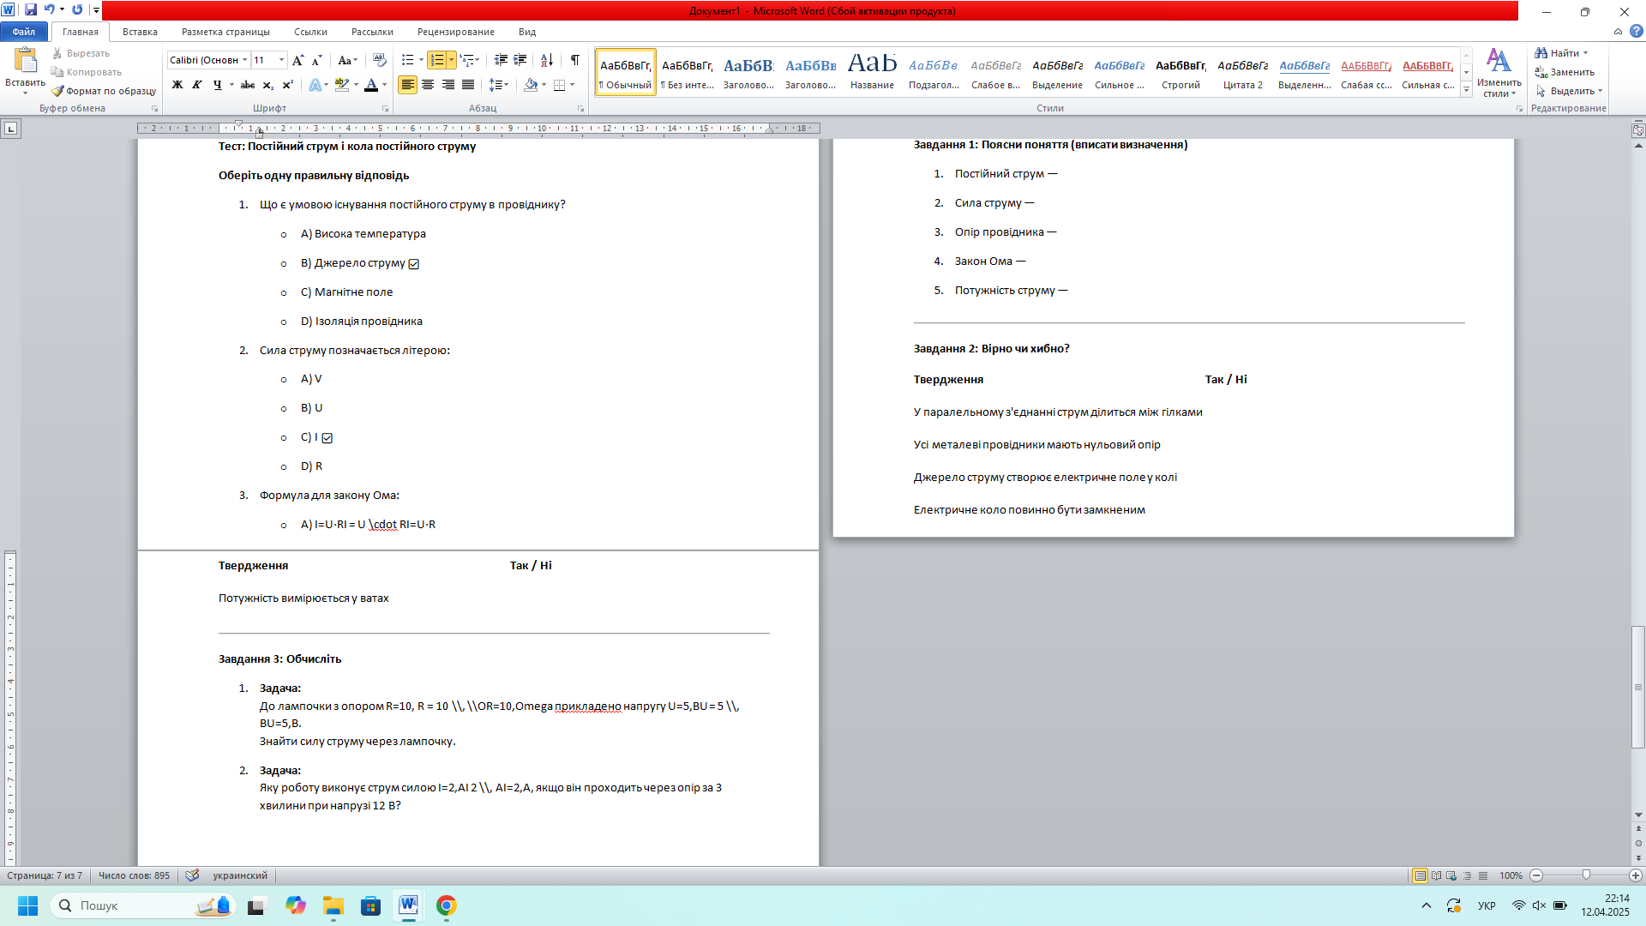The width and height of the screenshot is (1646, 926).
Task: Click the spell-check proofing icon in status bar
Action: (x=192, y=875)
